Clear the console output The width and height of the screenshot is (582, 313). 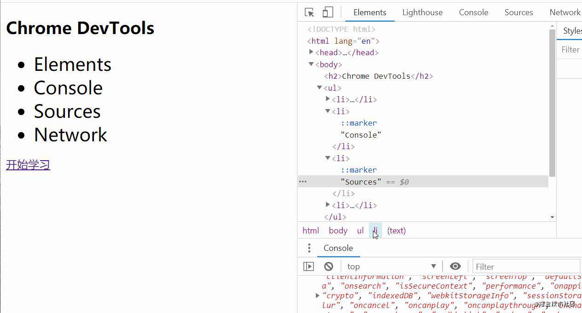point(328,267)
